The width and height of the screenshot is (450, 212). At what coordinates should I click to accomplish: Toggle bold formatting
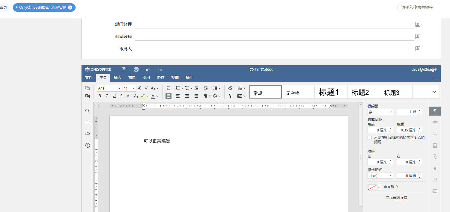[x=100, y=96]
